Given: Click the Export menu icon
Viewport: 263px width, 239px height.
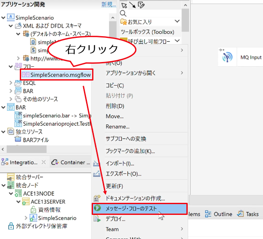Looking at the screenshot, I should pyautogui.click(x=97, y=174).
